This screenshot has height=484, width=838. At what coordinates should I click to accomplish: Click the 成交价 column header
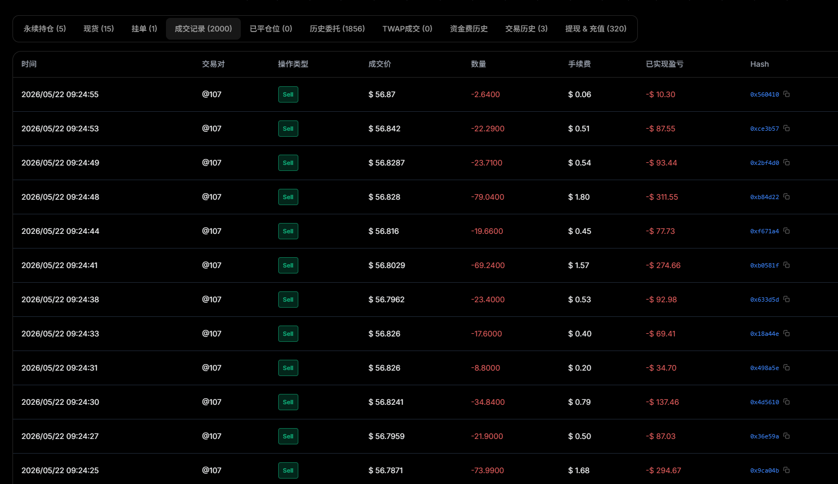pyautogui.click(x=380, y=64)
